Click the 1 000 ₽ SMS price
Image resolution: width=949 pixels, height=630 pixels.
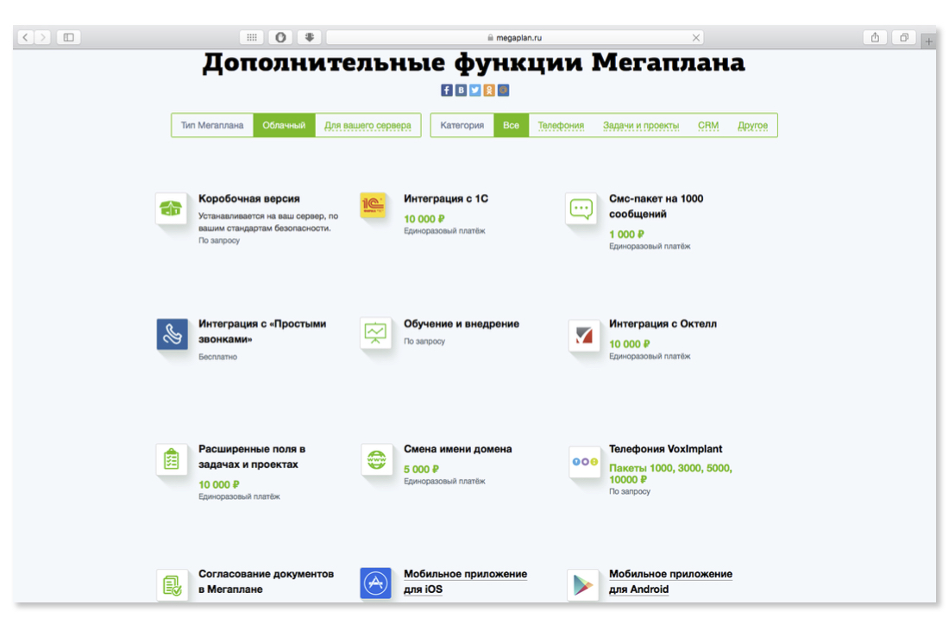pyautogui.click(x=626, y=234)
